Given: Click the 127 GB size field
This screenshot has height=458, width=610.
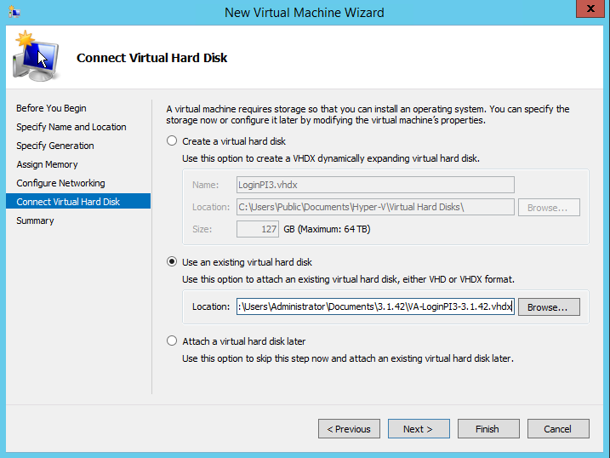Looking at the screenshot, I should coord(258,229).
